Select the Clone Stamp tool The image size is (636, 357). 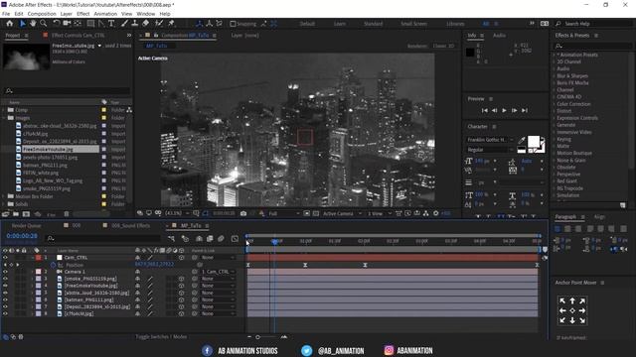135,24
